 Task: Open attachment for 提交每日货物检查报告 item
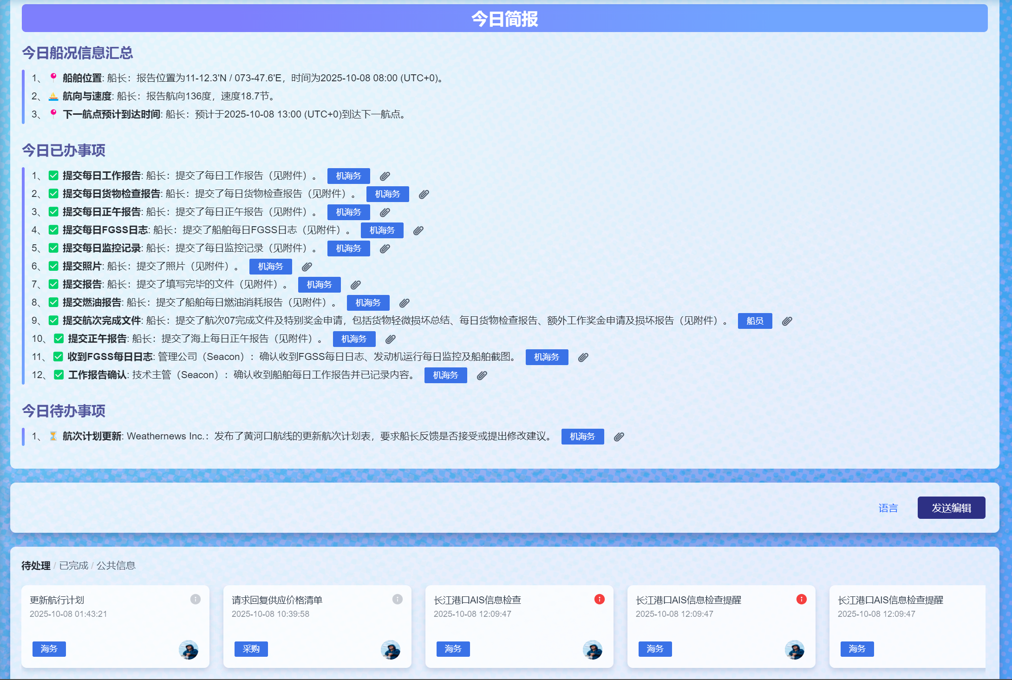[424, 194]
